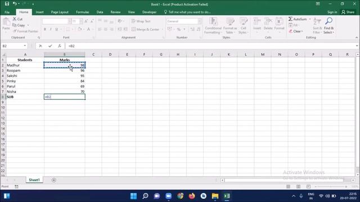Viewport: 360px width, 202px height.
Task: Switch to the Page Layout tab
Action: coord(60,12)
